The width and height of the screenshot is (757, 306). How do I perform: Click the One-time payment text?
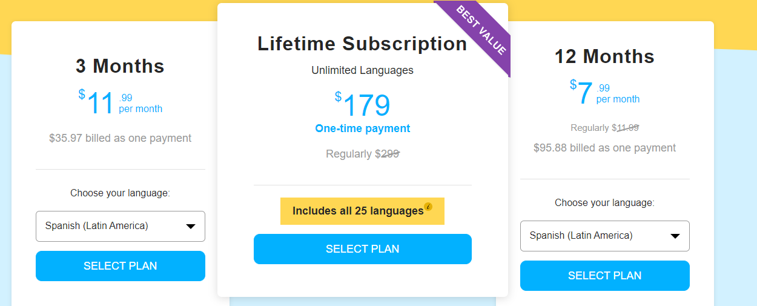click(362, 128)
